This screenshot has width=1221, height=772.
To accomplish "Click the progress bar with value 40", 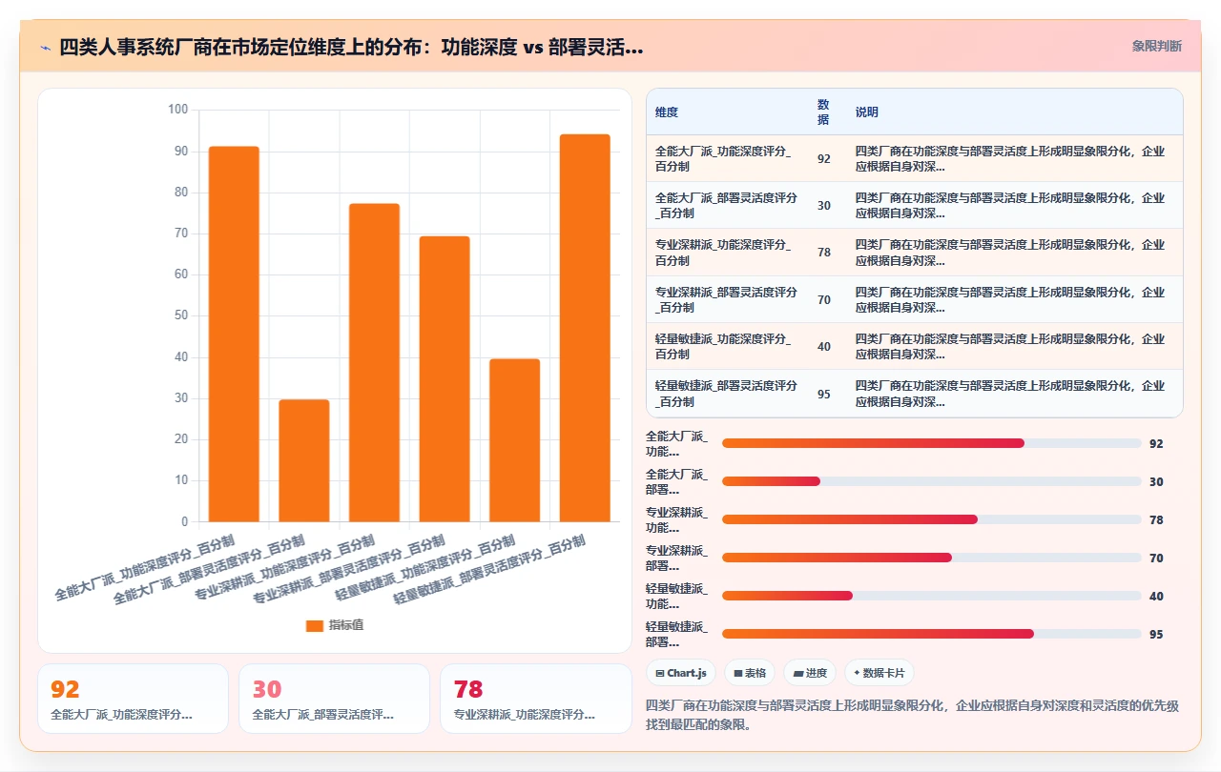I will 932,596.
